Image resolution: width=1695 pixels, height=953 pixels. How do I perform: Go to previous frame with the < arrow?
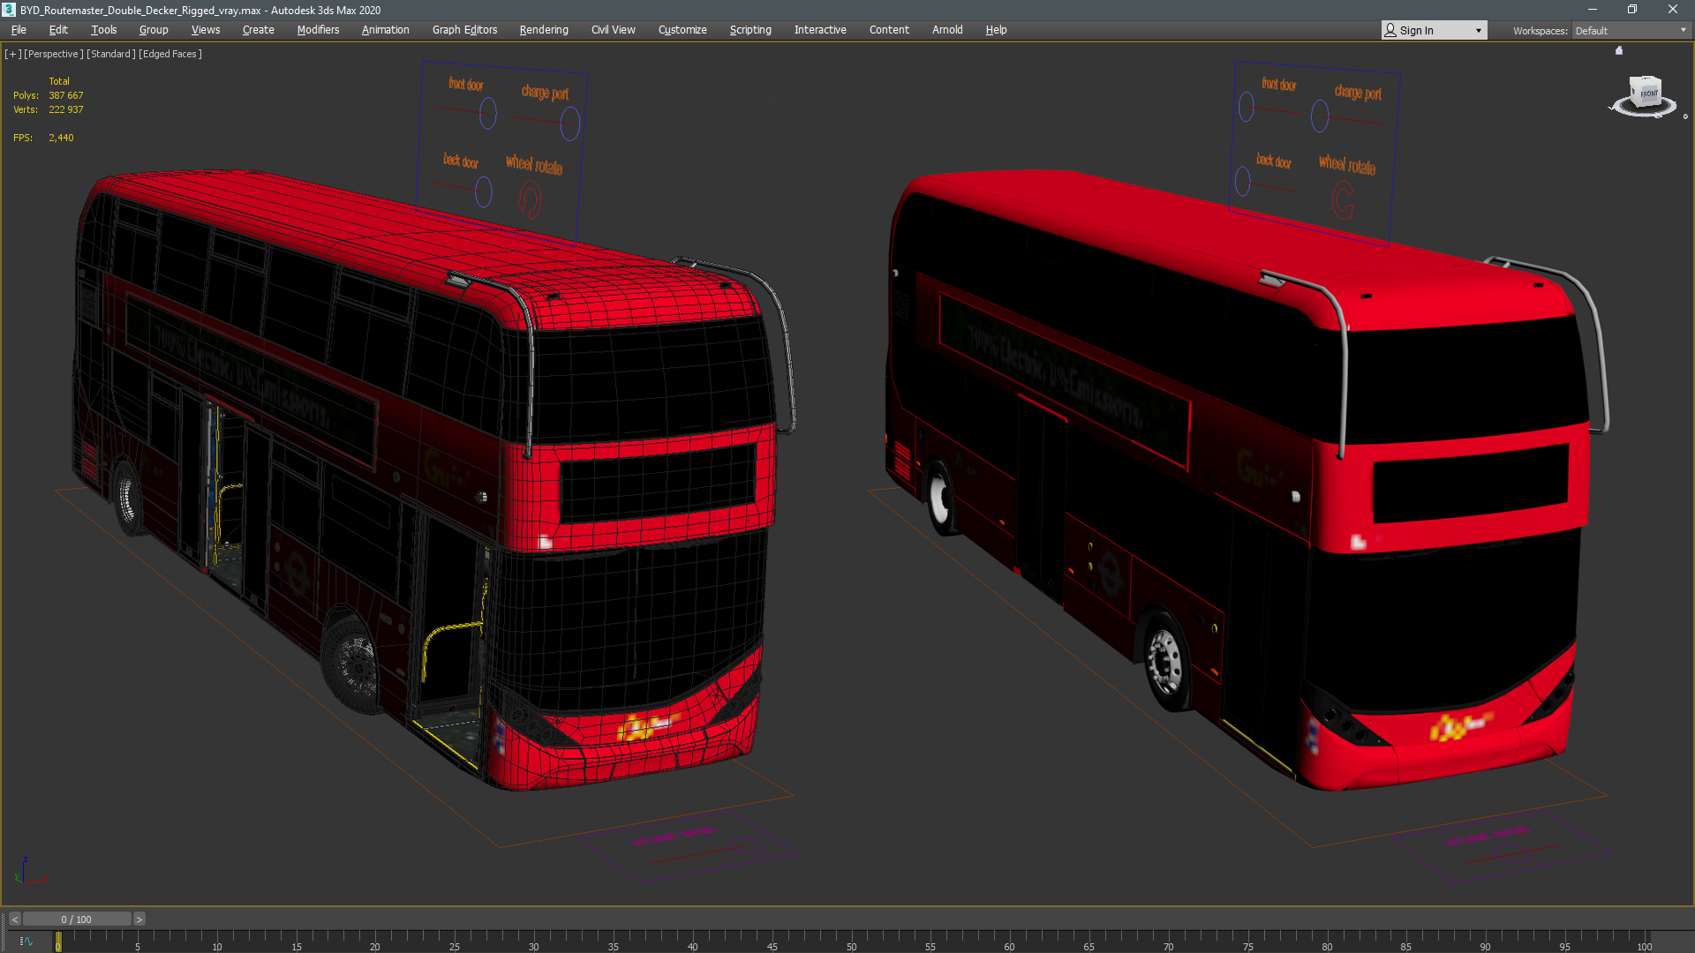14,919
